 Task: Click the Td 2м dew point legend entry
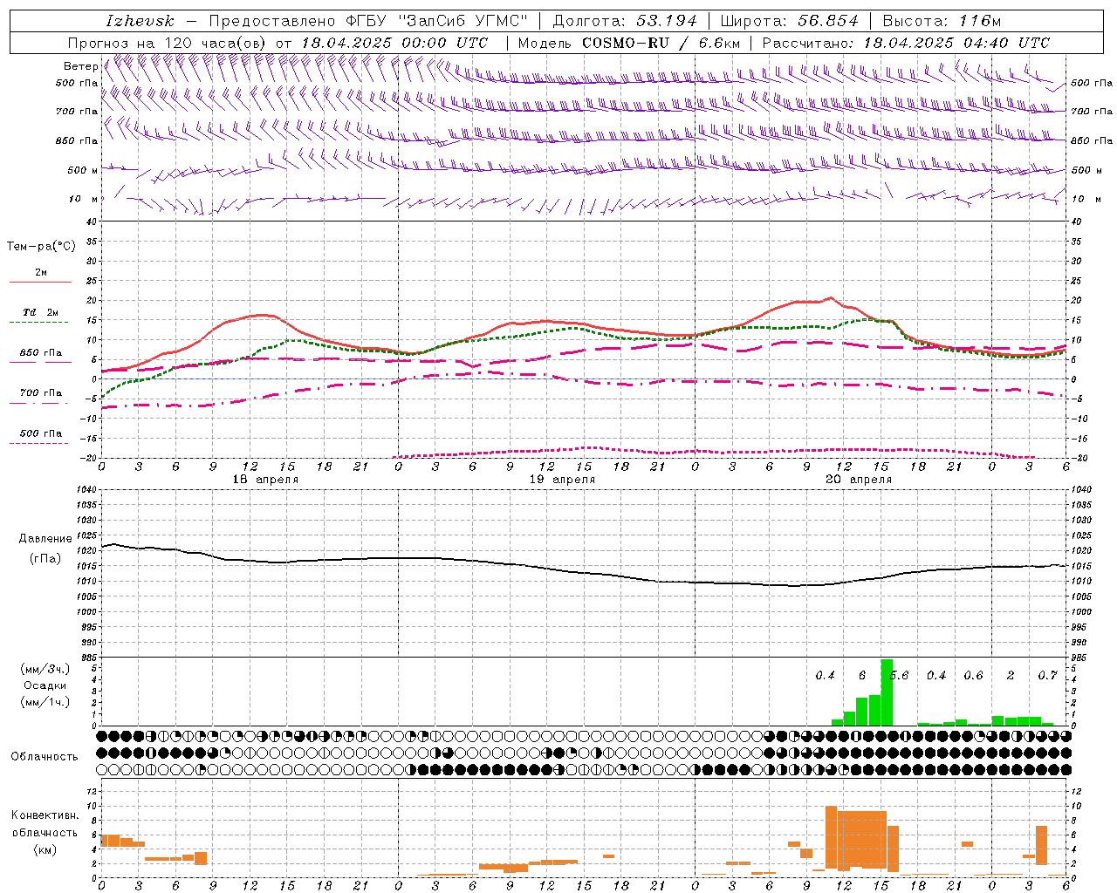click(x=40, y=312)
